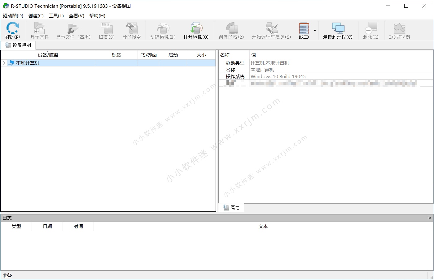Expand the 本地计算机 tree node
This screenshot has width=434, height=280.
[x=4, y=63]
